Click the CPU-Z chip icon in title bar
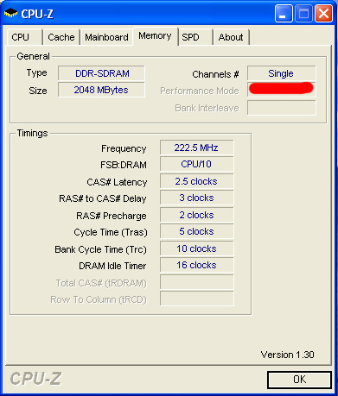 coord(11,13)
